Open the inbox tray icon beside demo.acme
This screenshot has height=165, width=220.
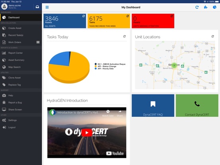click(37, 7)
